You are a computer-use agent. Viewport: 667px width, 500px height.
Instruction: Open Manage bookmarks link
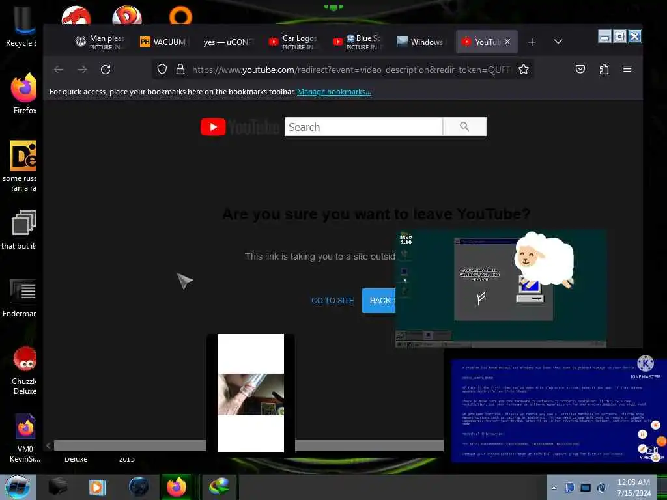334,92
